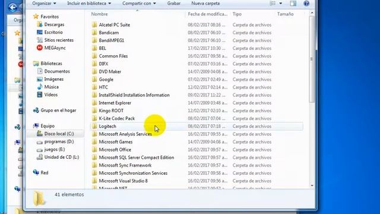
Task: Click the Grupo en el hogar icon
Action: point(36,110)
